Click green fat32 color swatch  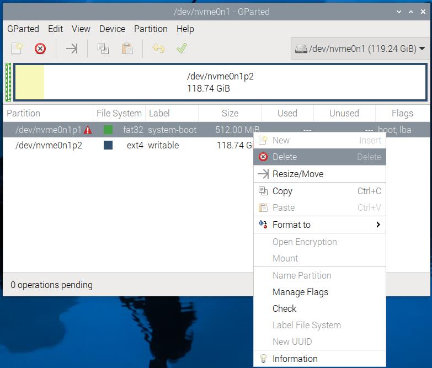pos(108,130)
